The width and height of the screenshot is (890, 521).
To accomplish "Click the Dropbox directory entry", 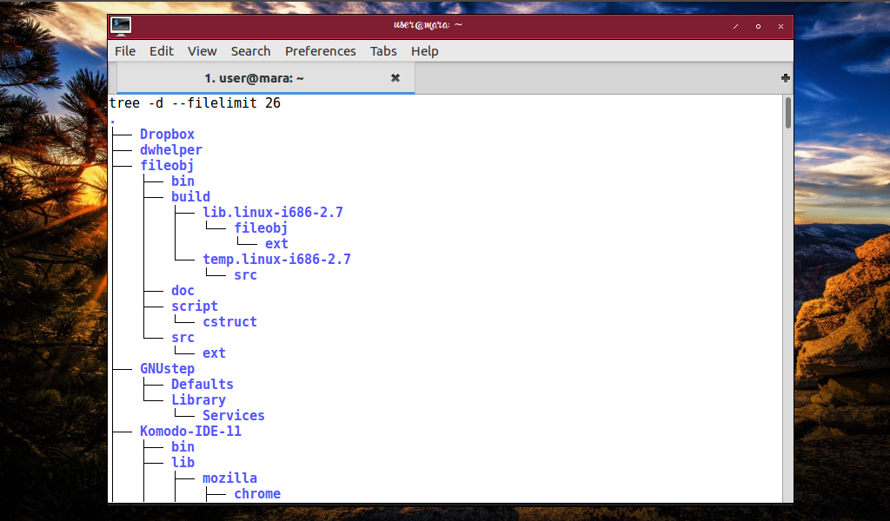I will click(x=167, y=135).
